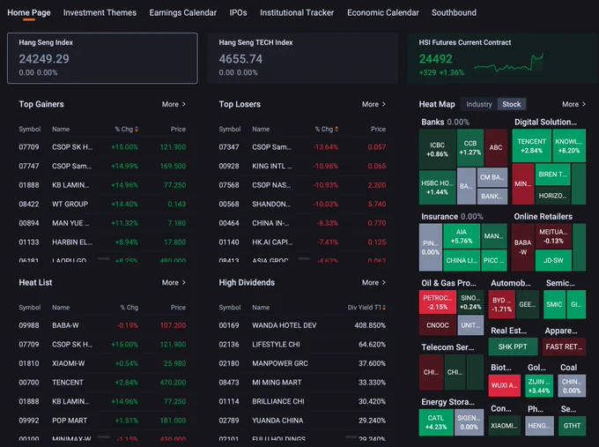The image size is (599, 447).
Task: Click the MEITUA -0.13% tile
Action: pyautogui.click(x=553, y=236)
